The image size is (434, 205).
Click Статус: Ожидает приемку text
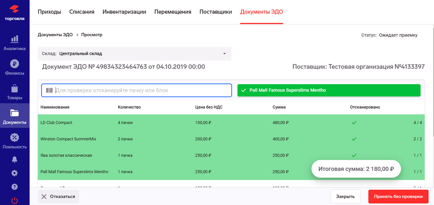click(x=389, y=35)
